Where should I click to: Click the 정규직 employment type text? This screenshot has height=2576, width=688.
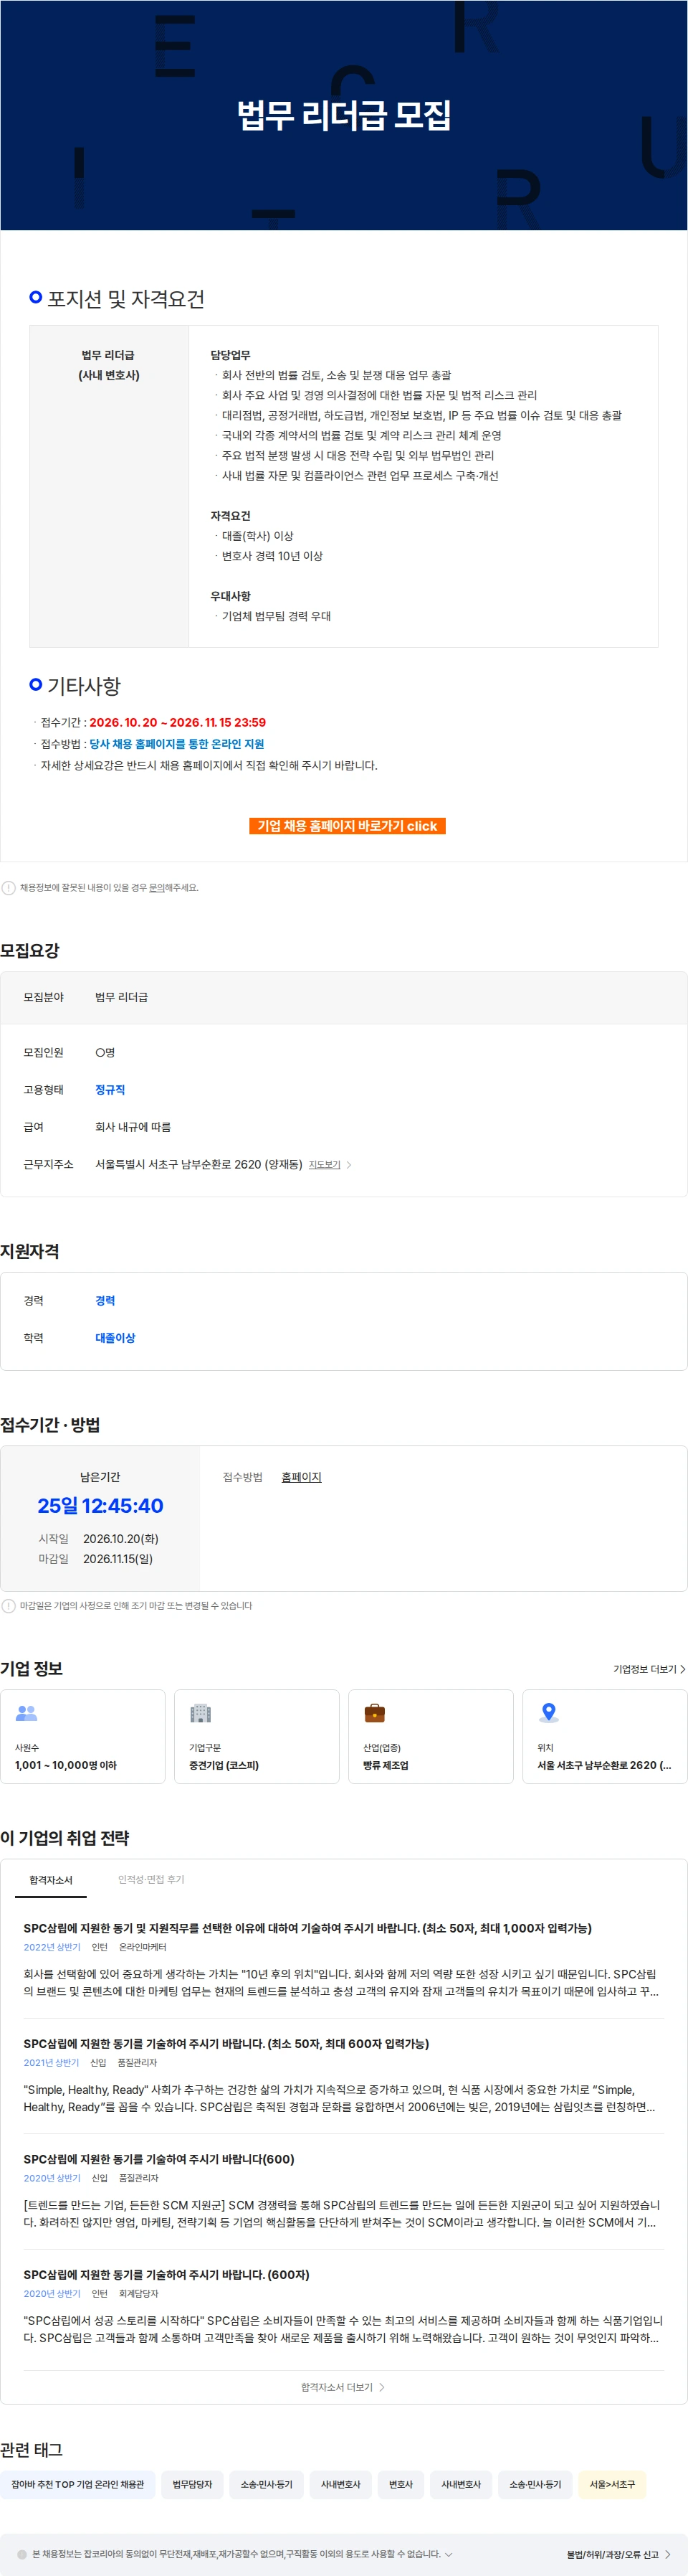coord(110,1089)
